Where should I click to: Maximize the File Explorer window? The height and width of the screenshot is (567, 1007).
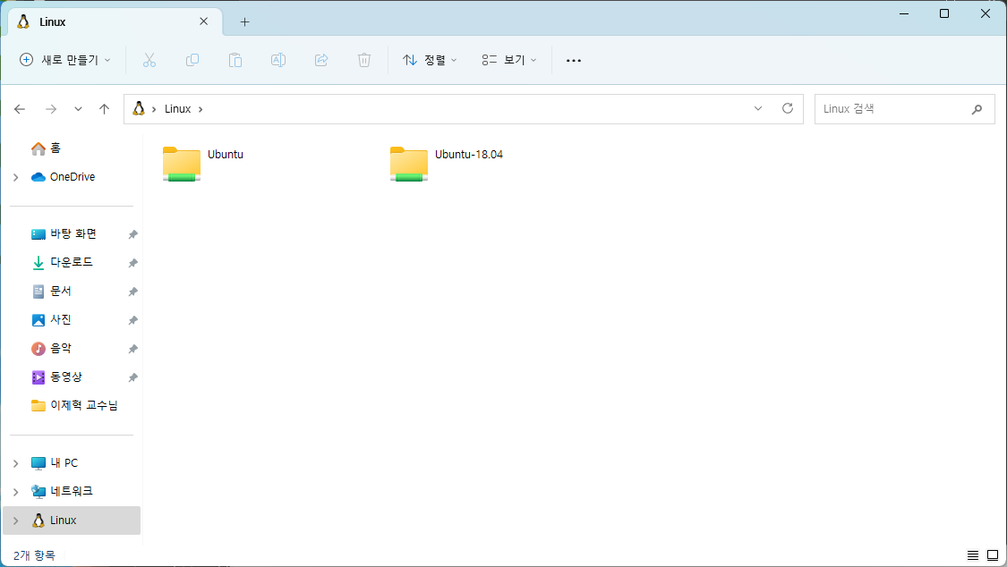(x=944, y=13)
